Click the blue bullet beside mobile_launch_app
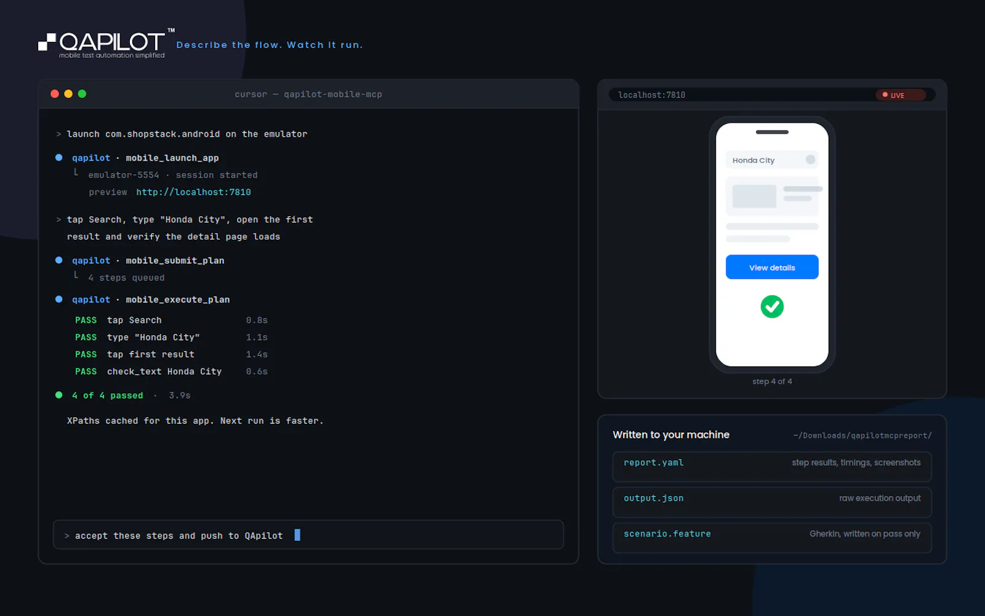The width and height of the screenshot is (985, 616). click(59, 158)
